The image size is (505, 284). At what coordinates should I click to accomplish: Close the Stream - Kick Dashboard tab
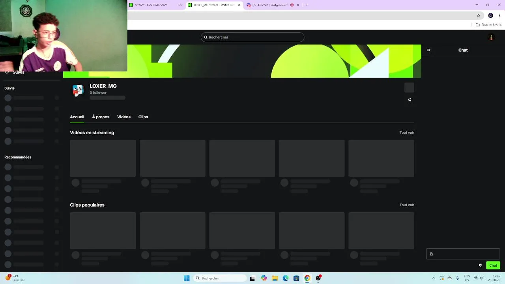coord(181,5)
